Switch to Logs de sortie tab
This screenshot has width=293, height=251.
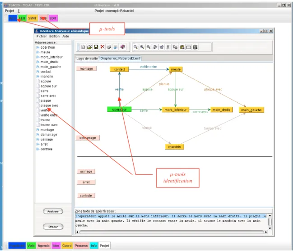87,59
